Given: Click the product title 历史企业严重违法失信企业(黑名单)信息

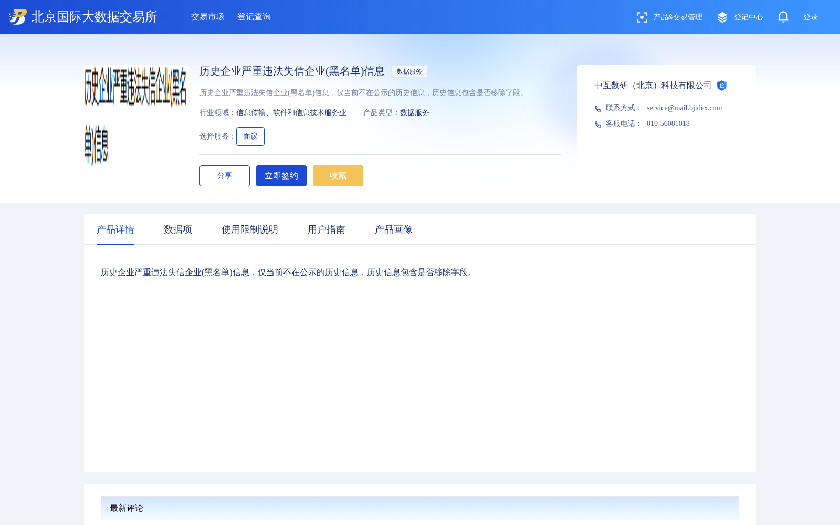Looking at the screenshot, I should (292, 71).
